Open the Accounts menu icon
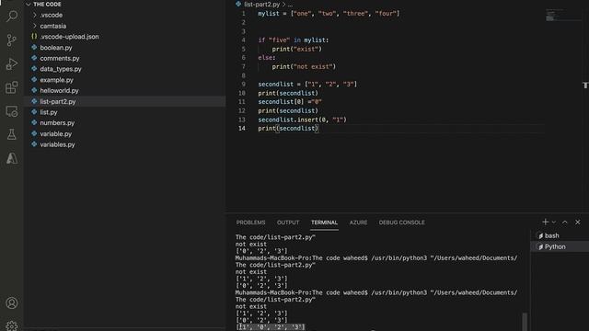Image resolution: width=589 pixels, height=331 pixels. (x=12, y=302)
